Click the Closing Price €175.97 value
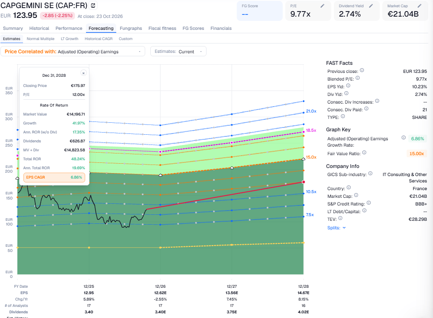433x318 pixels. [x=78, y=86]
